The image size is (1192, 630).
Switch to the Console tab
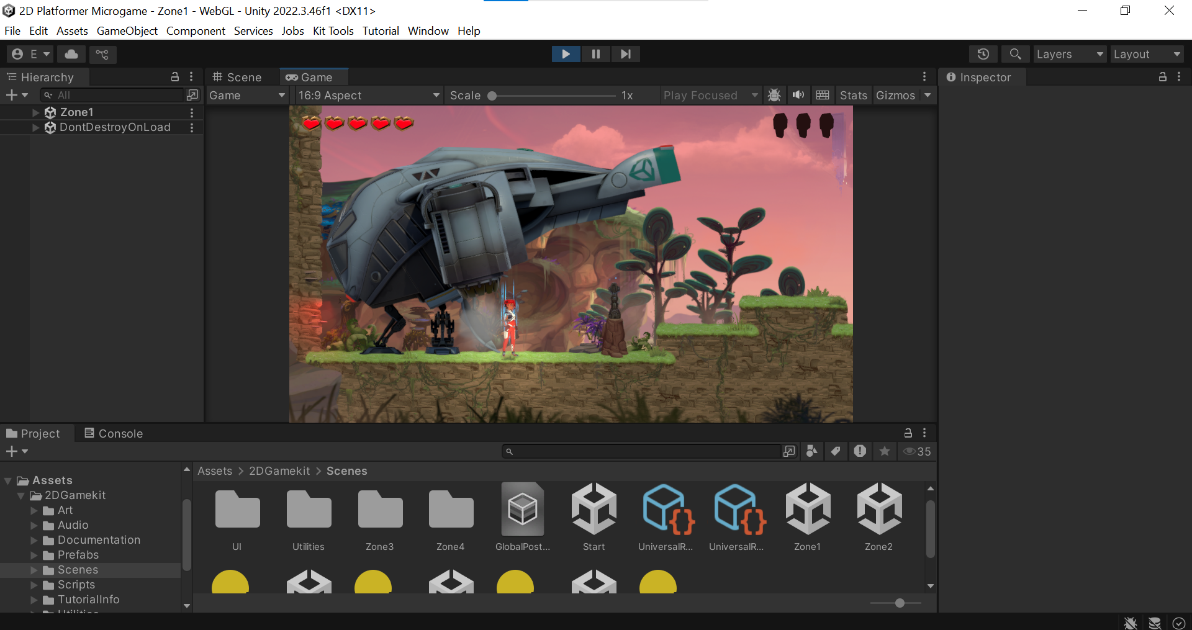coord(114,433)
